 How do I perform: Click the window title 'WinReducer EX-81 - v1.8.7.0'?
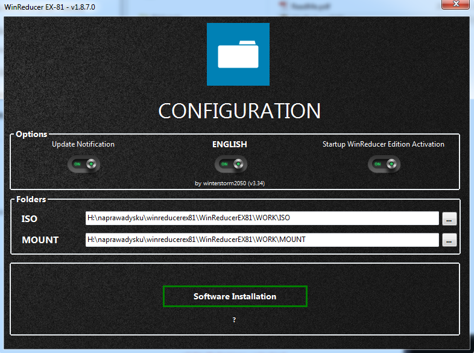point(49,7)
